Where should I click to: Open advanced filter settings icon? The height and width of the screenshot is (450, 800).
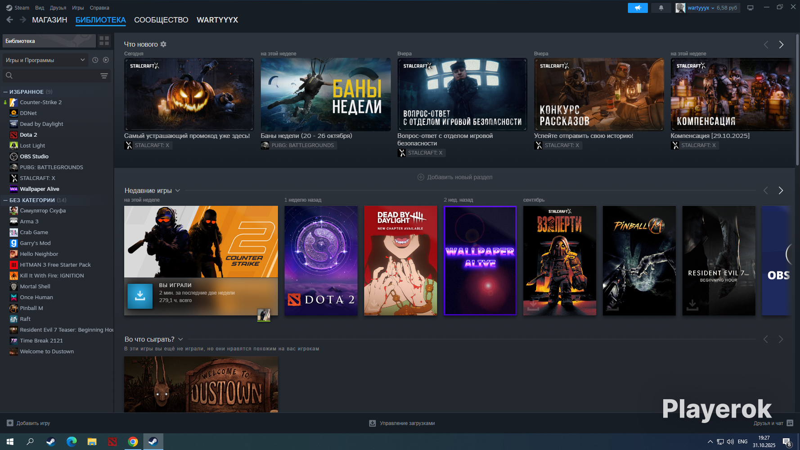104,76
